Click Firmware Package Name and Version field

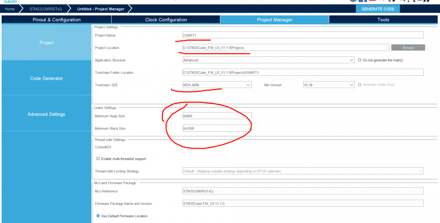pyautogui.click(x=303, y=203)
